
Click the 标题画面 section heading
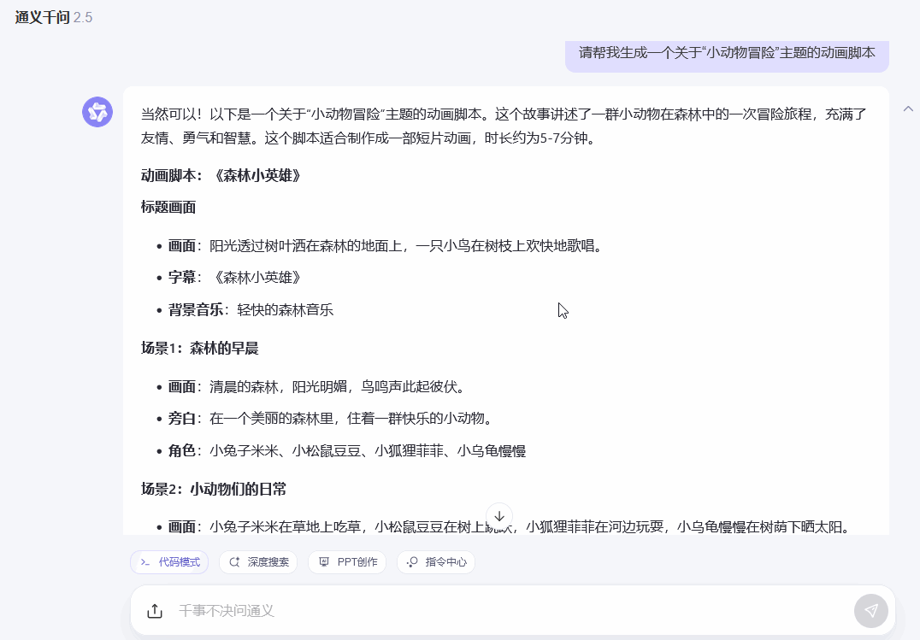(x=168, y=207)
